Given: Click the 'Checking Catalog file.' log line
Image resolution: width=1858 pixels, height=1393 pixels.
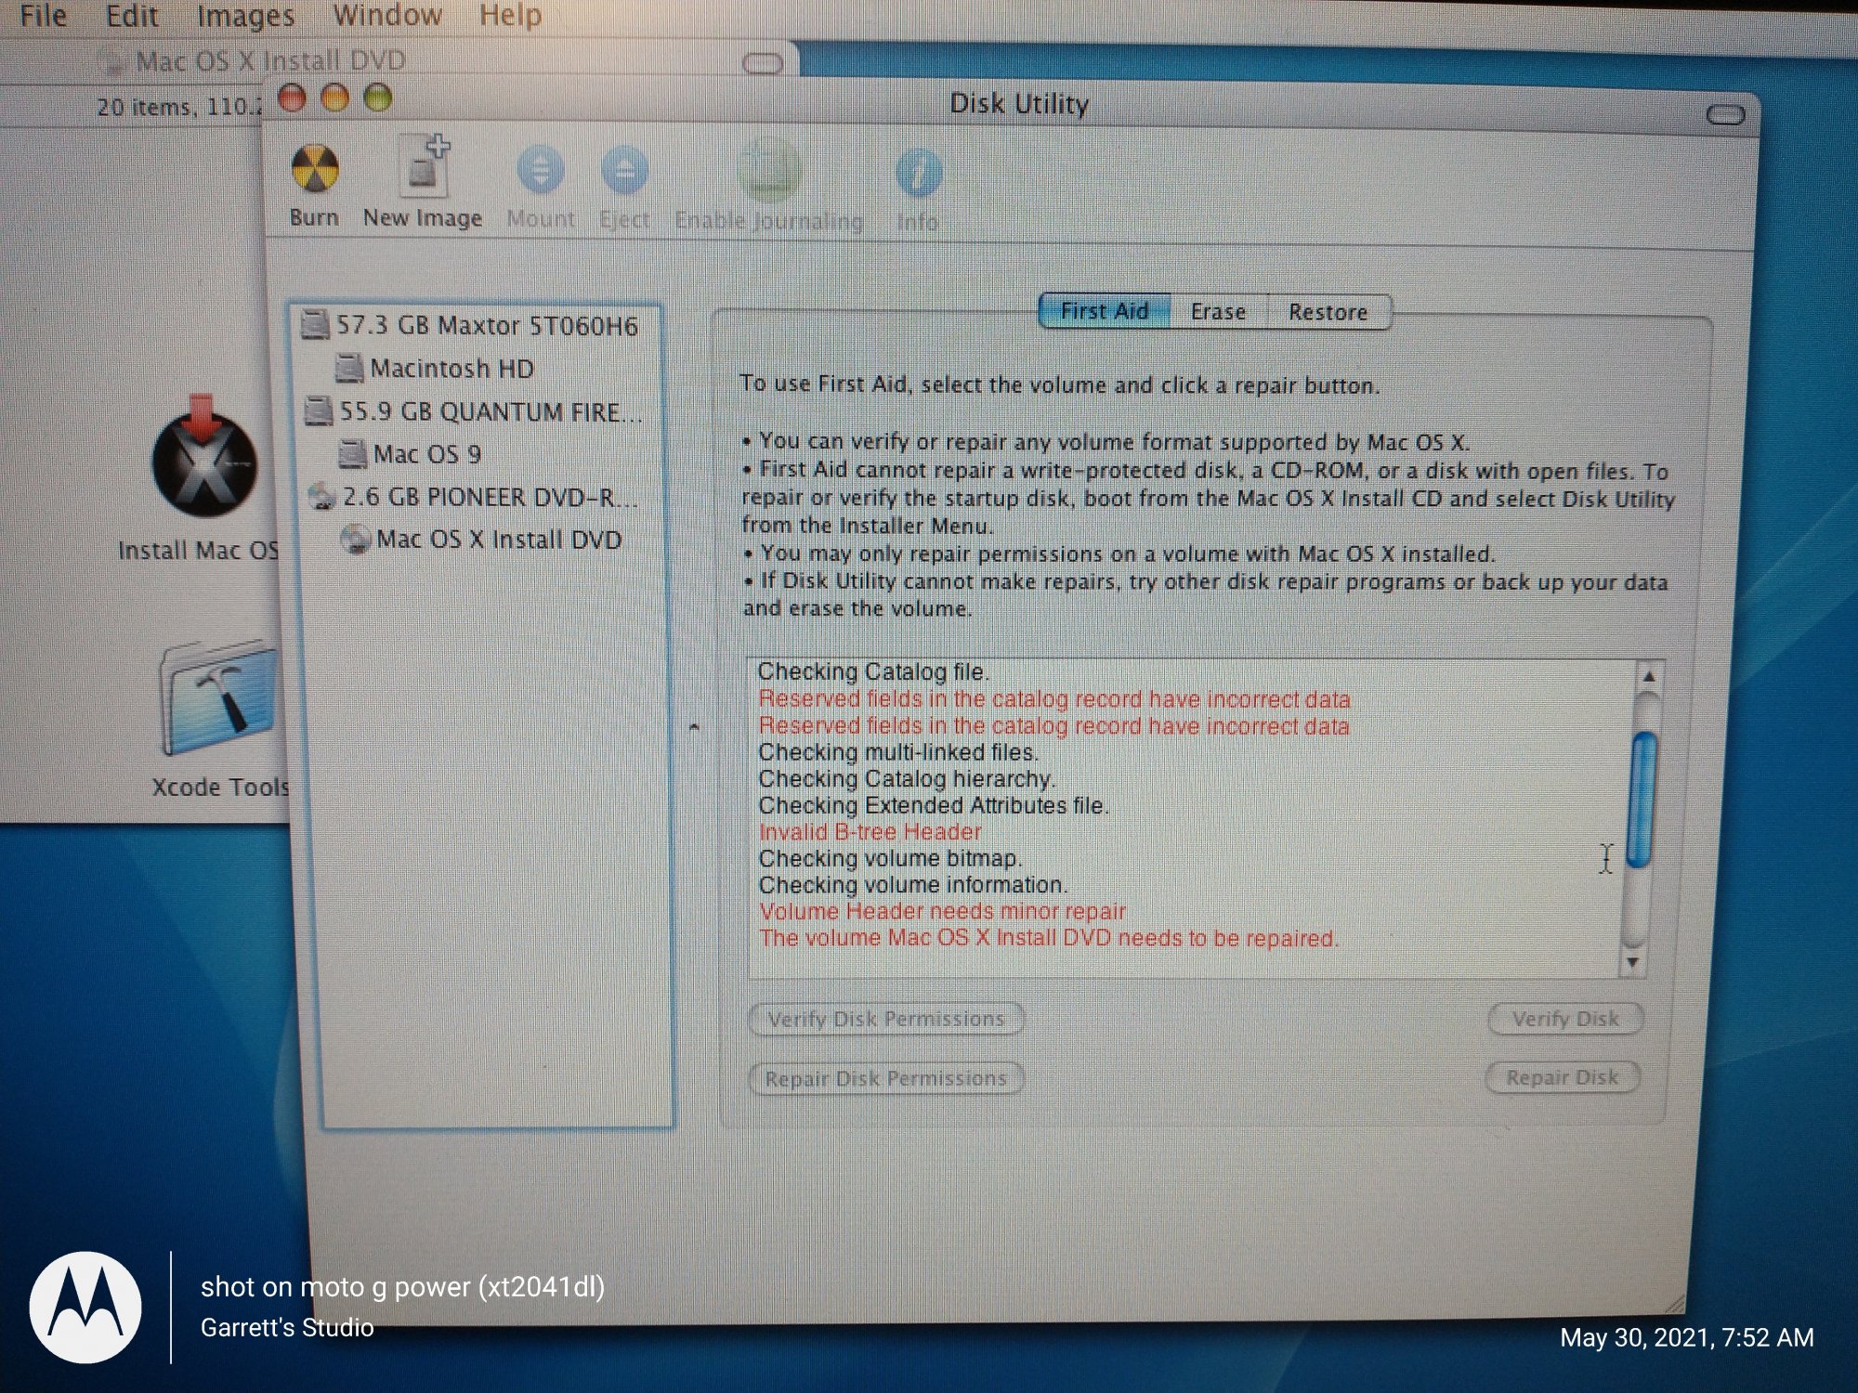Looking at the screenshot, I should pyautogui.click(x=873, y=671).
